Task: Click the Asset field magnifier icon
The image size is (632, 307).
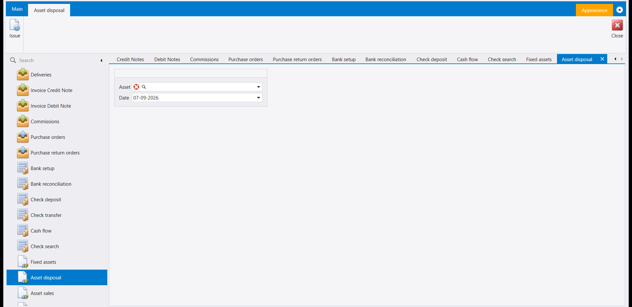Action: point(144,87)
